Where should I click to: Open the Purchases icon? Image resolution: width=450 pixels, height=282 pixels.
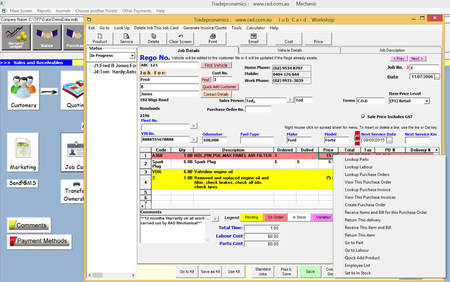click(x=74, y=37)
